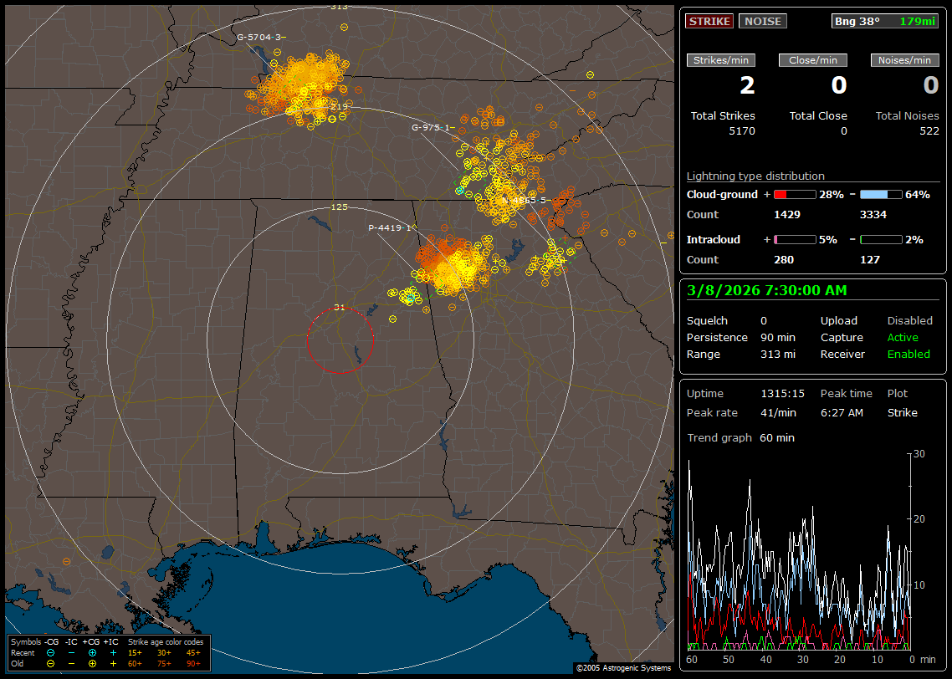Select storm cell marker P-4419-1
Screen dimensions: 952x679
pos(392,227)
